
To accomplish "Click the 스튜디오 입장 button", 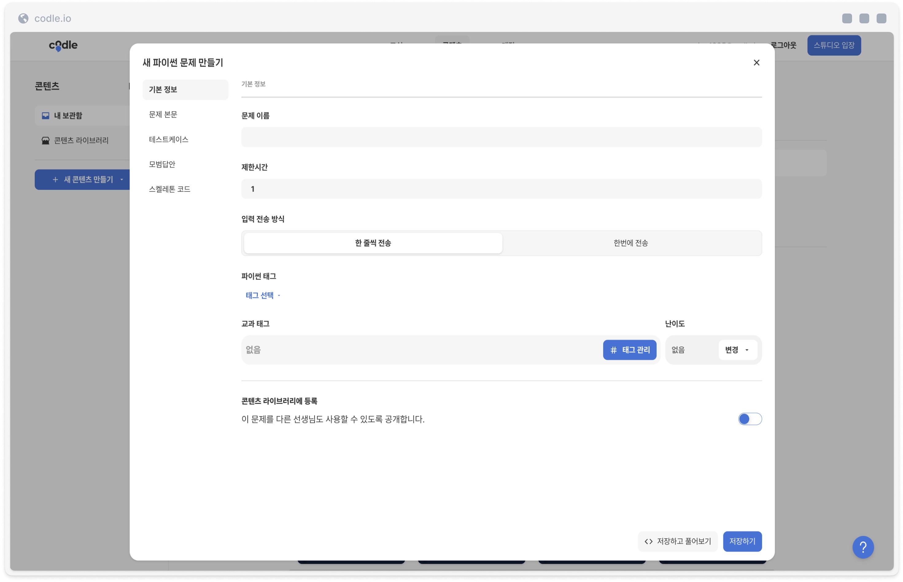I will pos(834,45).
